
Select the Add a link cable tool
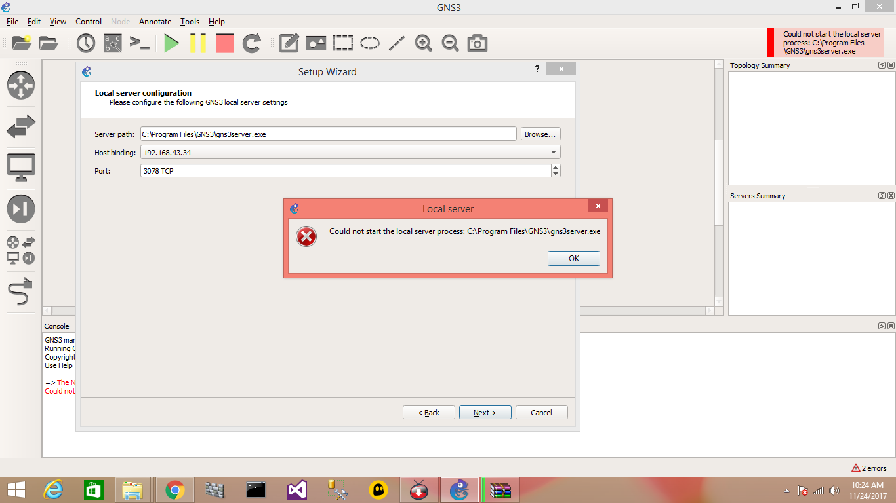pyautogui.click(x=21, y=291)
